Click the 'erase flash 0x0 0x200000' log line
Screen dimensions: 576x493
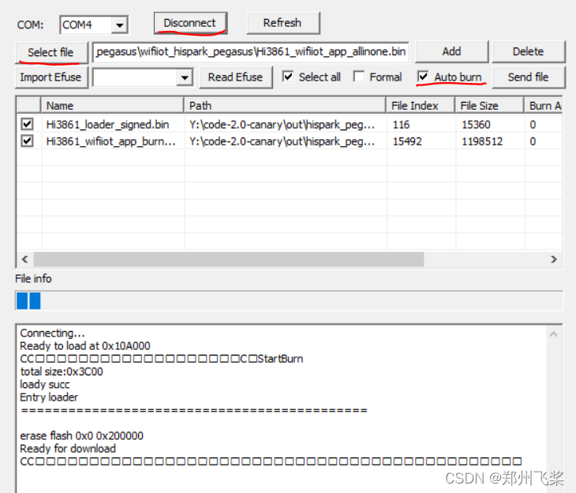(81, 435)
